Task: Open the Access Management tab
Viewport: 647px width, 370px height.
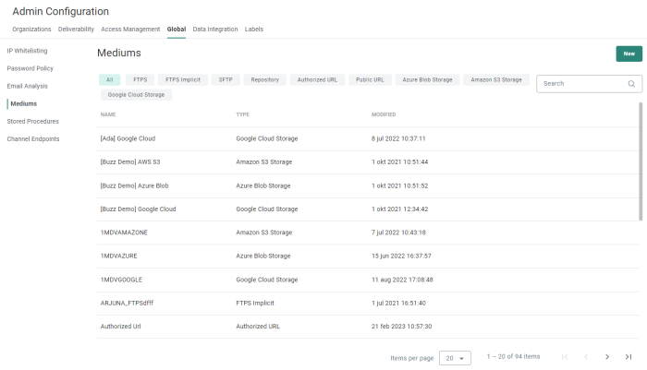Action: coord(130,30)
